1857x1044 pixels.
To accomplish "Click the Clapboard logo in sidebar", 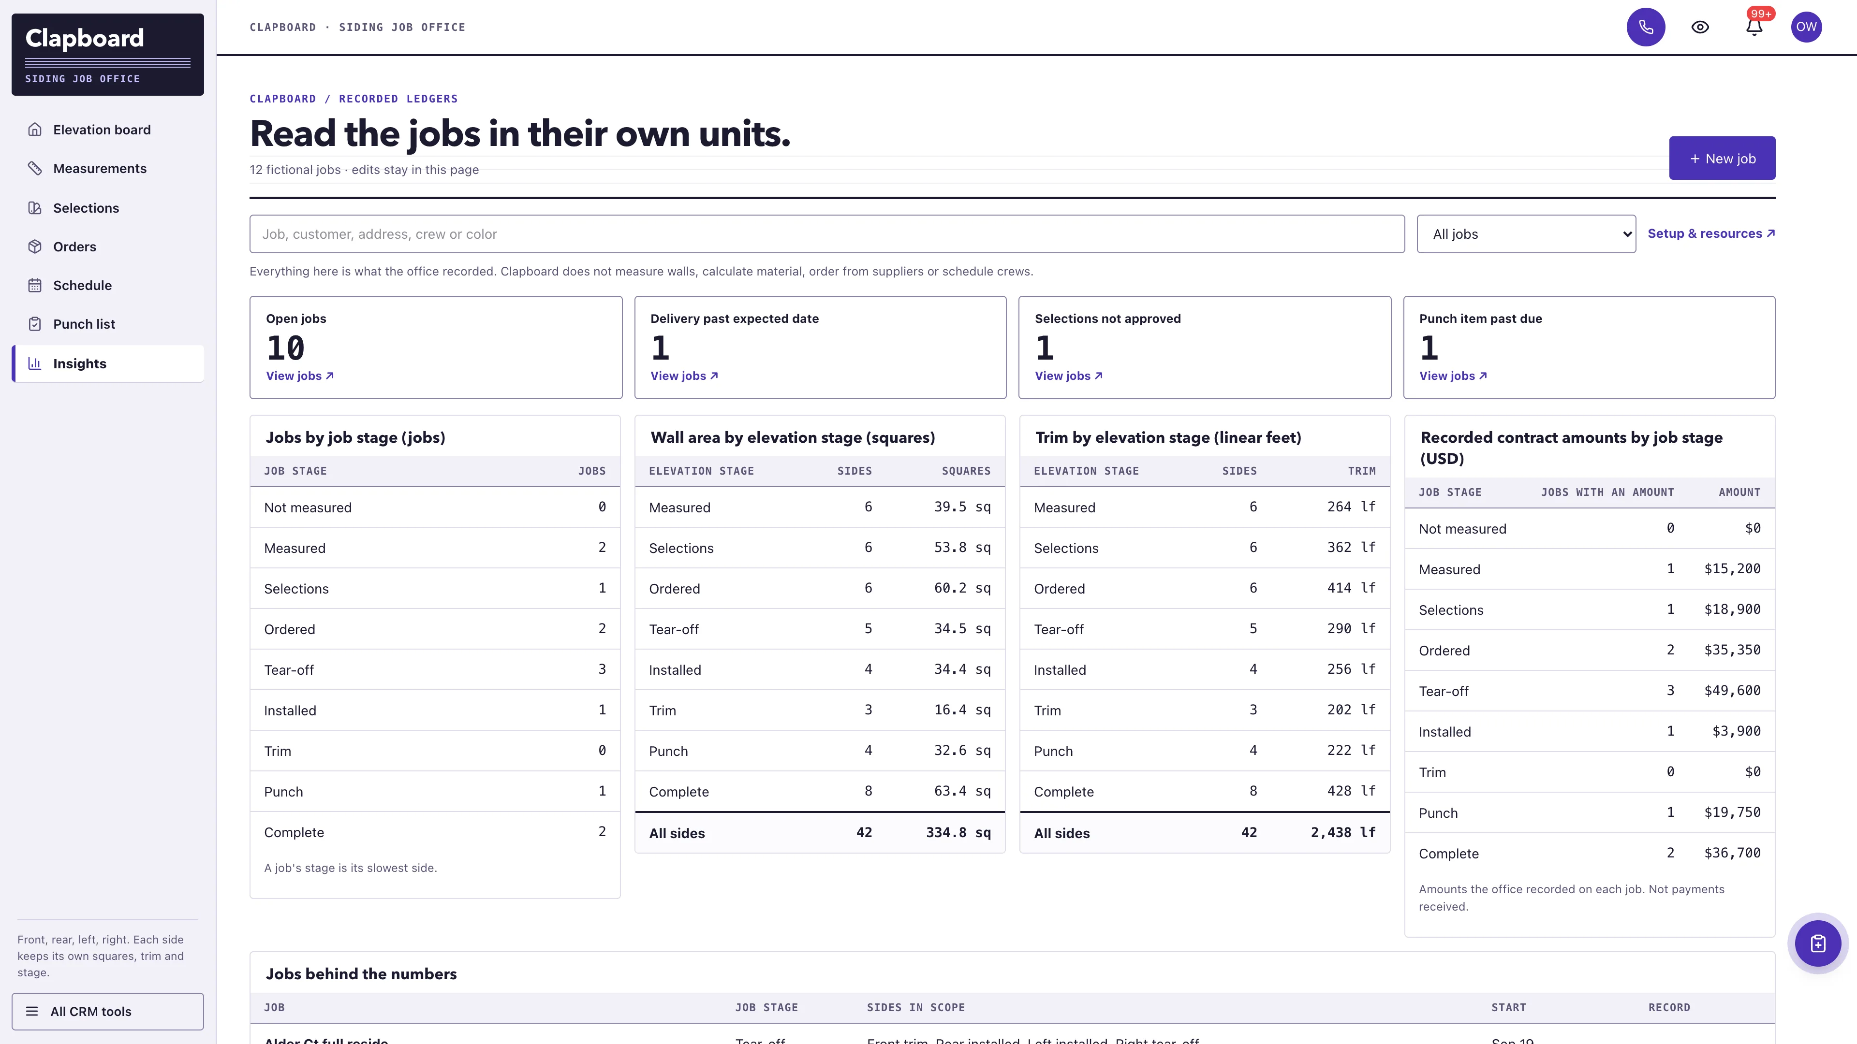I will point(107,54).
